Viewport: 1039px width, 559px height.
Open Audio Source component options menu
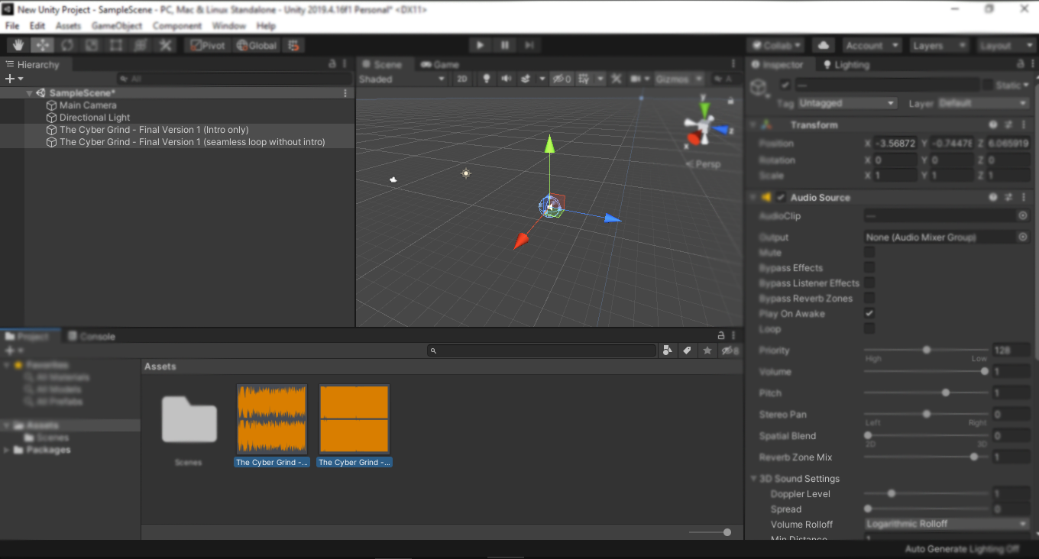[1024, 197]
